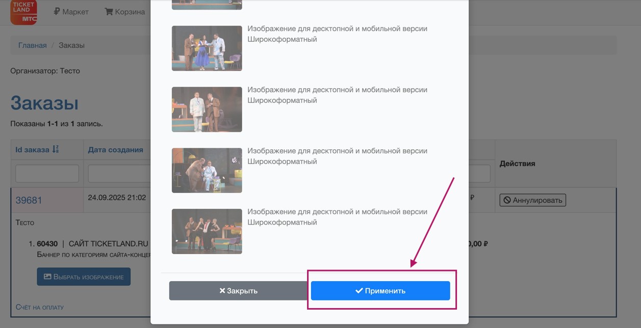Select the thumbnail with group on stage
Viewport: 641px width, 328px height.
coord(207,231)
